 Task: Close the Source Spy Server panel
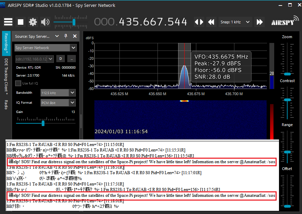tap(75, 36)
